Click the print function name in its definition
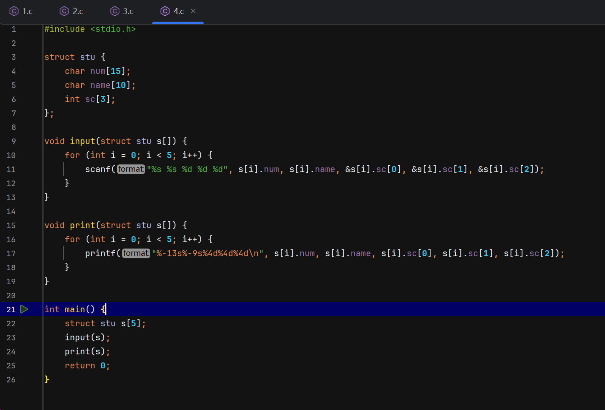Image resolution: width=605 pixels, height=410 pixels. pyautogui.click(x=83, y=225)
